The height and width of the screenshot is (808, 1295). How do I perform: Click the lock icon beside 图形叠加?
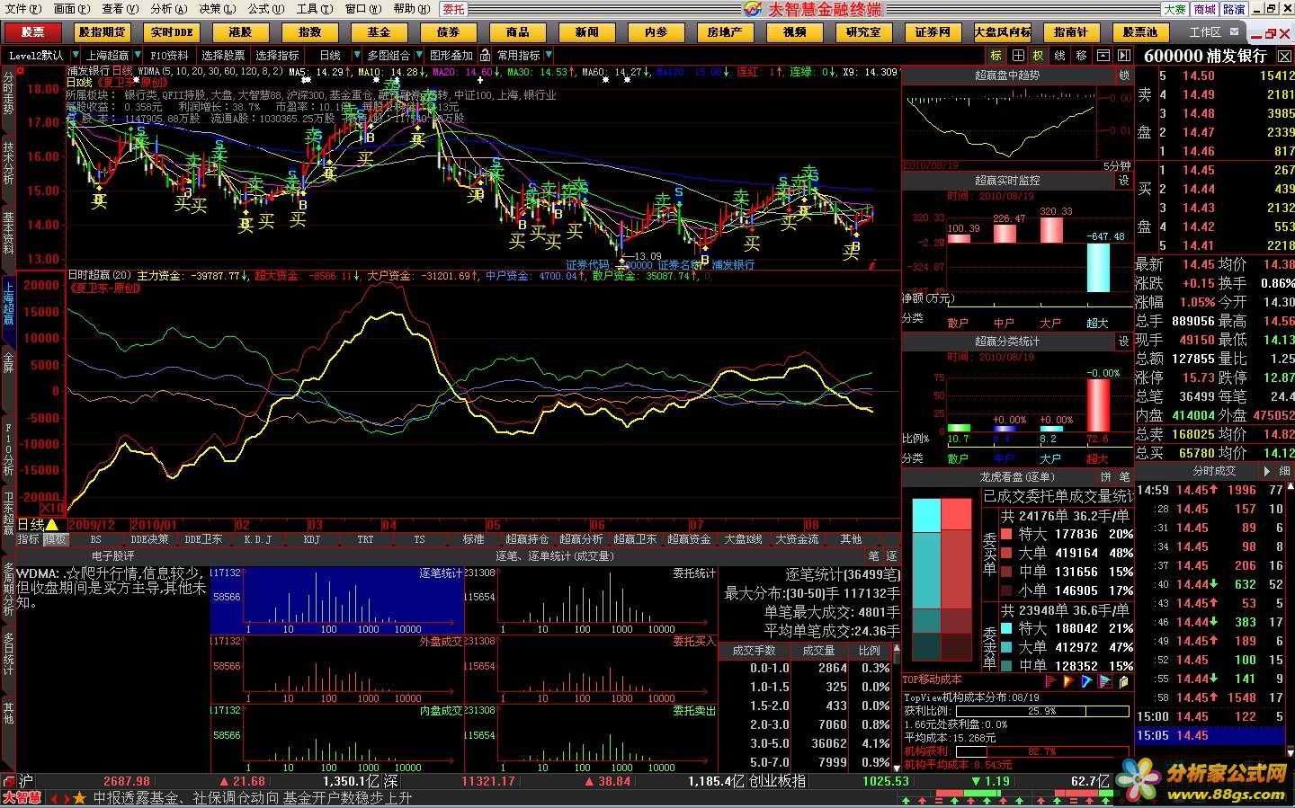point(486,56)
